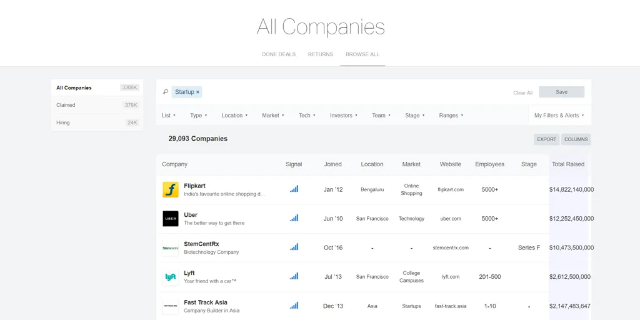Sort by Joined column header
The height and width of the screenshot is (320, 640).
point(333,164)
